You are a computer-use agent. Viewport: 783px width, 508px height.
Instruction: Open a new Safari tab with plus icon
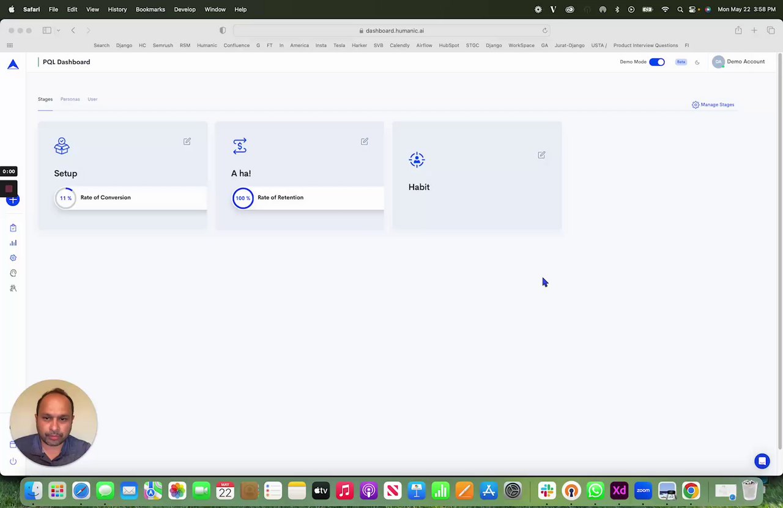pyautogui.click(x=754, y=31)
